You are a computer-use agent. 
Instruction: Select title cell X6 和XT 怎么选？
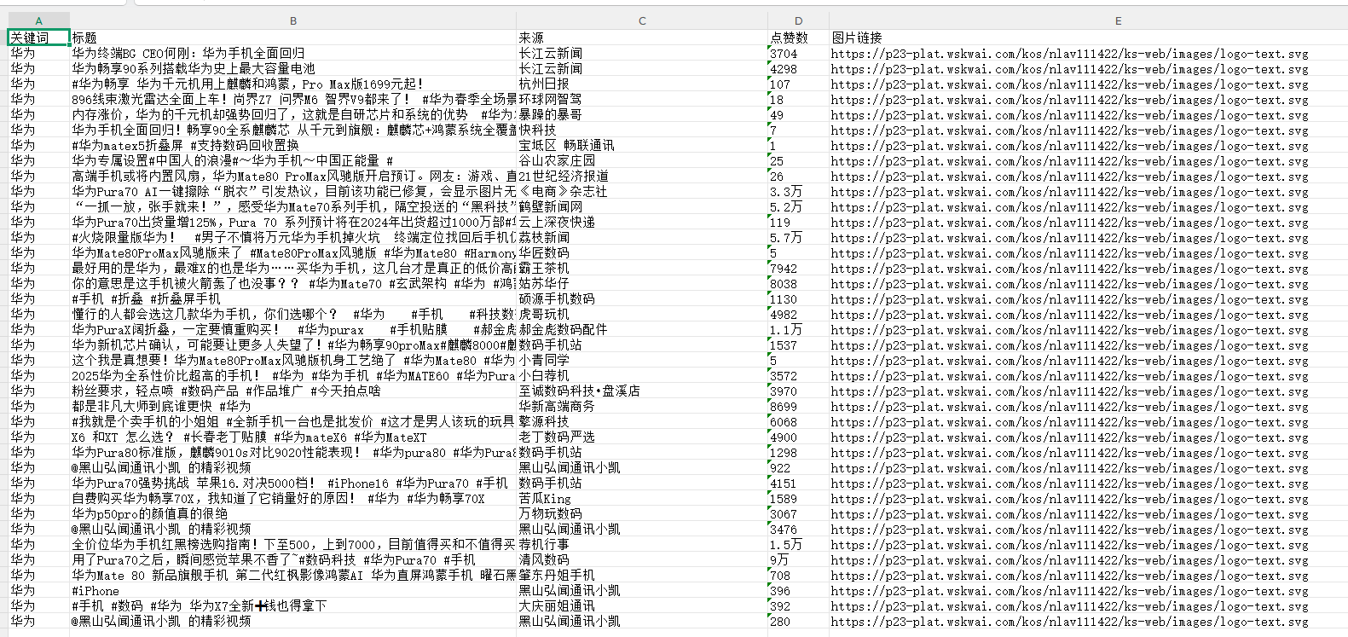[x=293, y=437]
